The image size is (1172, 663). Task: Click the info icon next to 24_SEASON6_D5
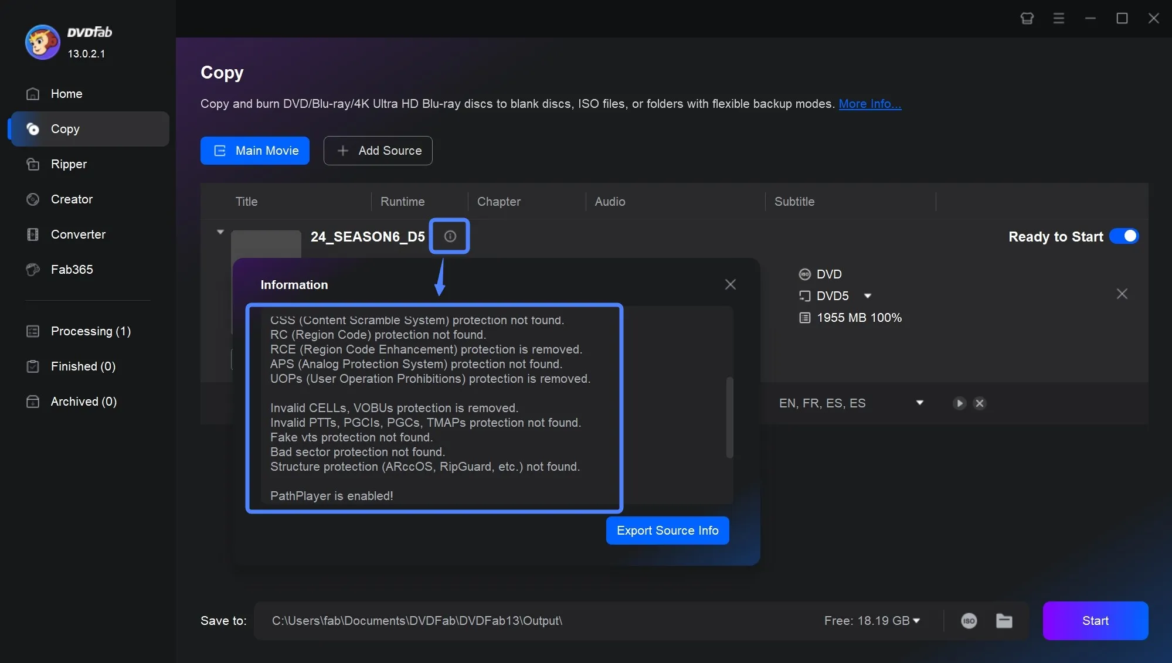click(450, 236)
